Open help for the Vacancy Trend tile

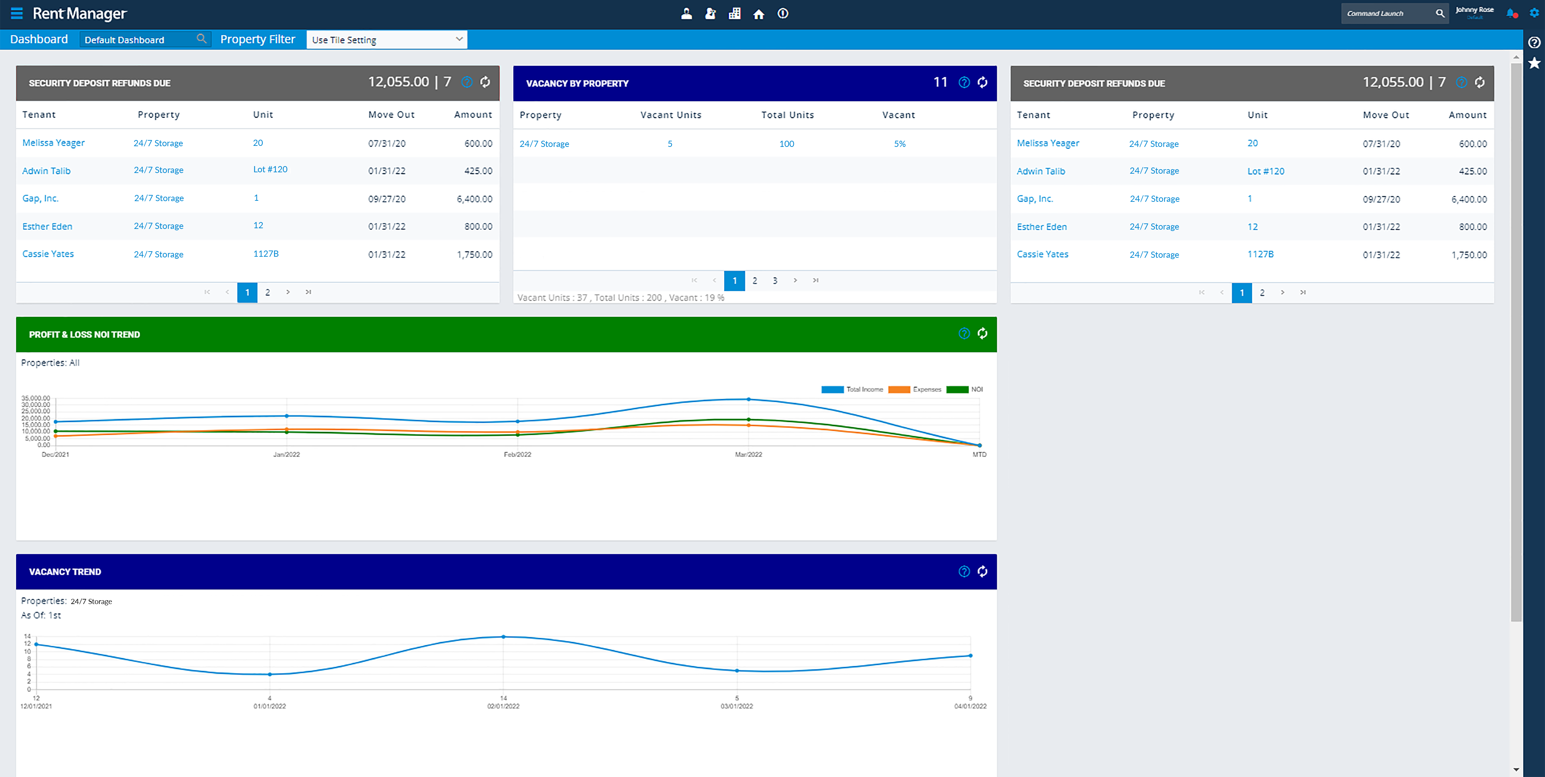(x=964, y=571)
